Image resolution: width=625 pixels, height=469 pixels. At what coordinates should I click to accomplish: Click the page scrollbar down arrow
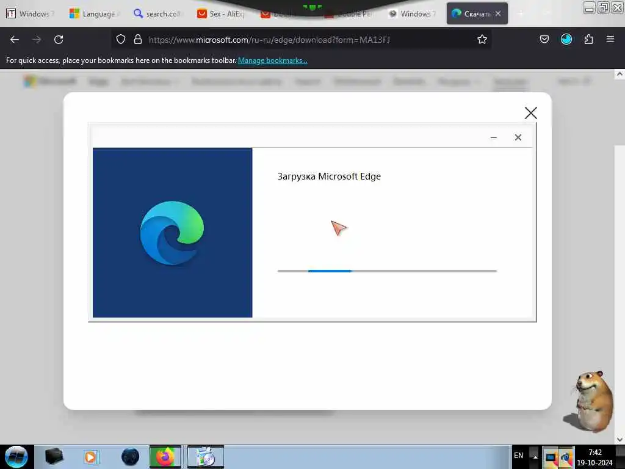620,440
